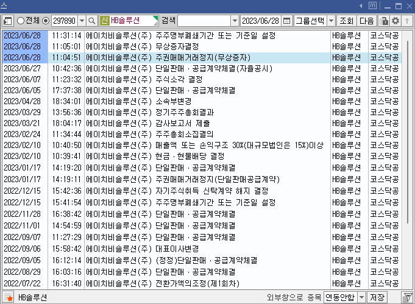
Task: Select the 주권매매거래정지(단일판매공급계약) row
Action: [x=202, y=179]
